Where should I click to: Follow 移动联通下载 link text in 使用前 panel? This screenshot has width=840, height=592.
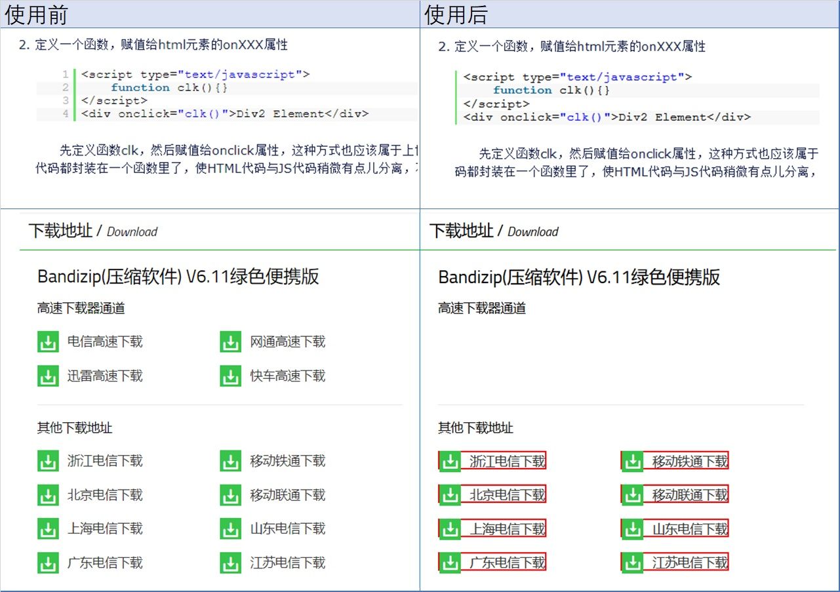click(288, 495)
